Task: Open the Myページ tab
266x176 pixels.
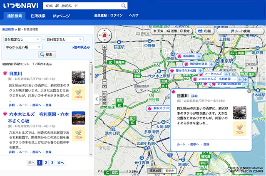Action: point(62,16)
